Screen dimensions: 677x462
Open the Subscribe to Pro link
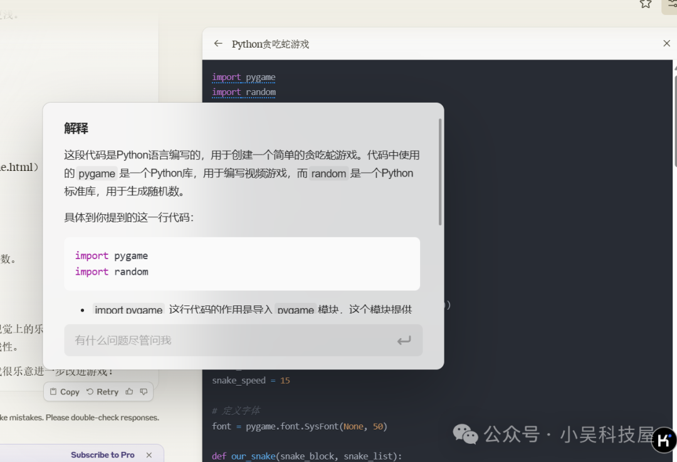102,455
